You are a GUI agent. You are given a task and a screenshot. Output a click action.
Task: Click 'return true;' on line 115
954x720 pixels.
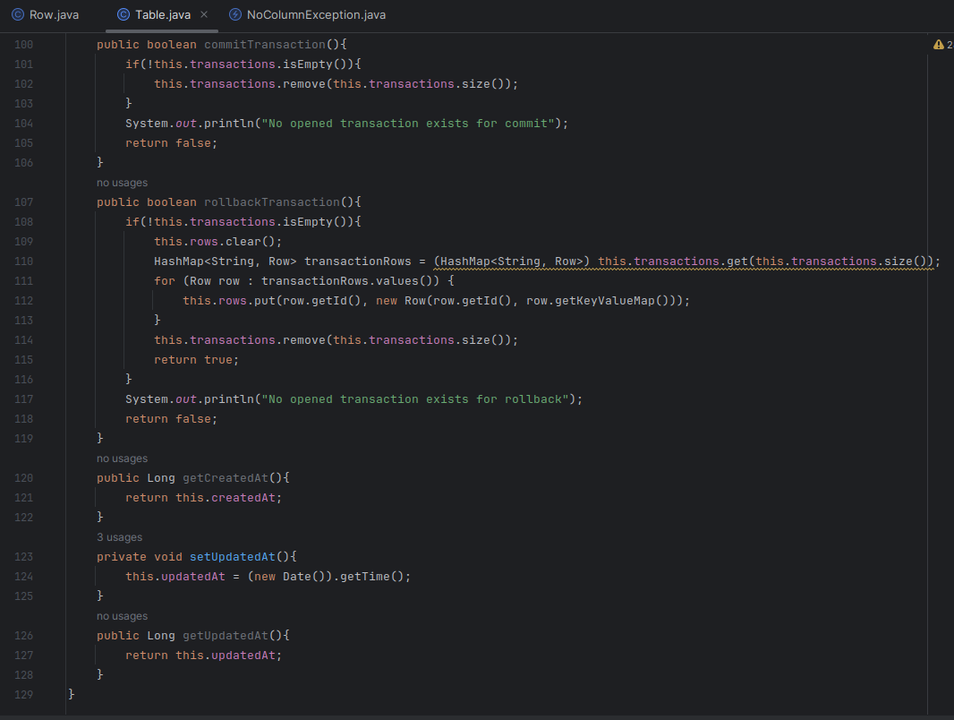point(197,360)
